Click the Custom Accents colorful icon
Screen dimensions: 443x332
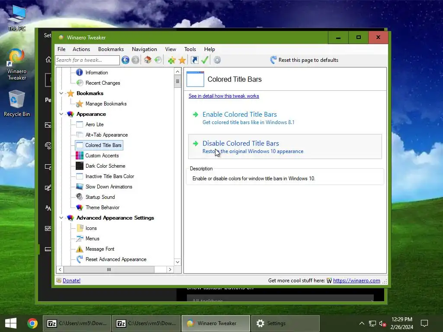click(80, 156)
